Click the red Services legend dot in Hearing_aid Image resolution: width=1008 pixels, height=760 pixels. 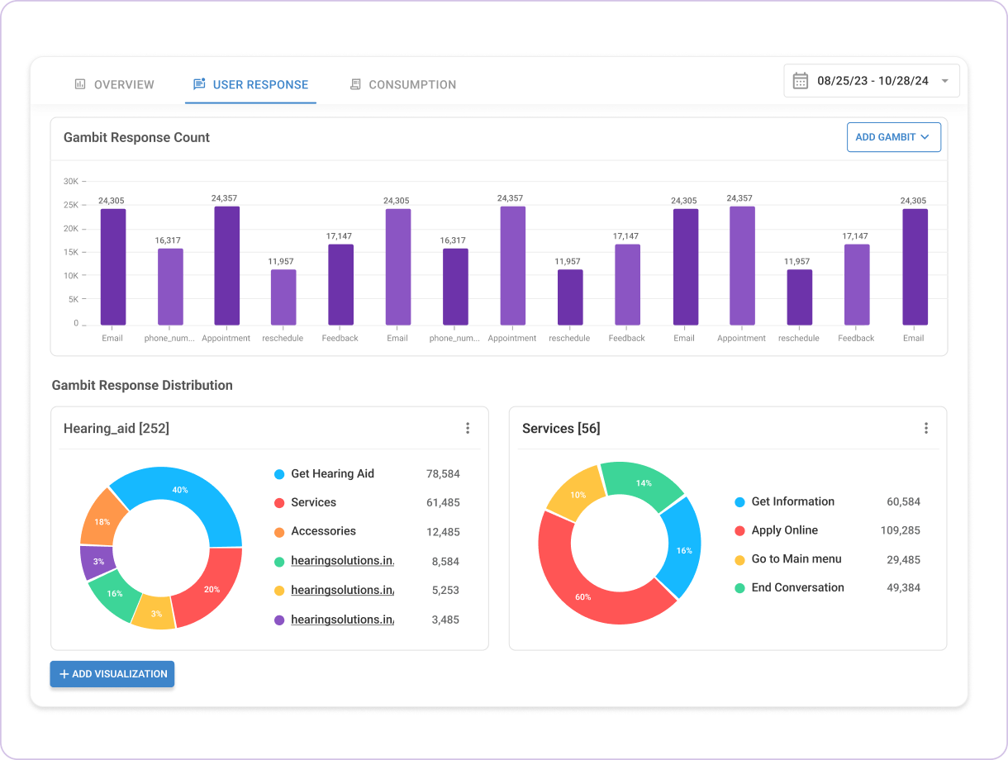click(279, 503)
